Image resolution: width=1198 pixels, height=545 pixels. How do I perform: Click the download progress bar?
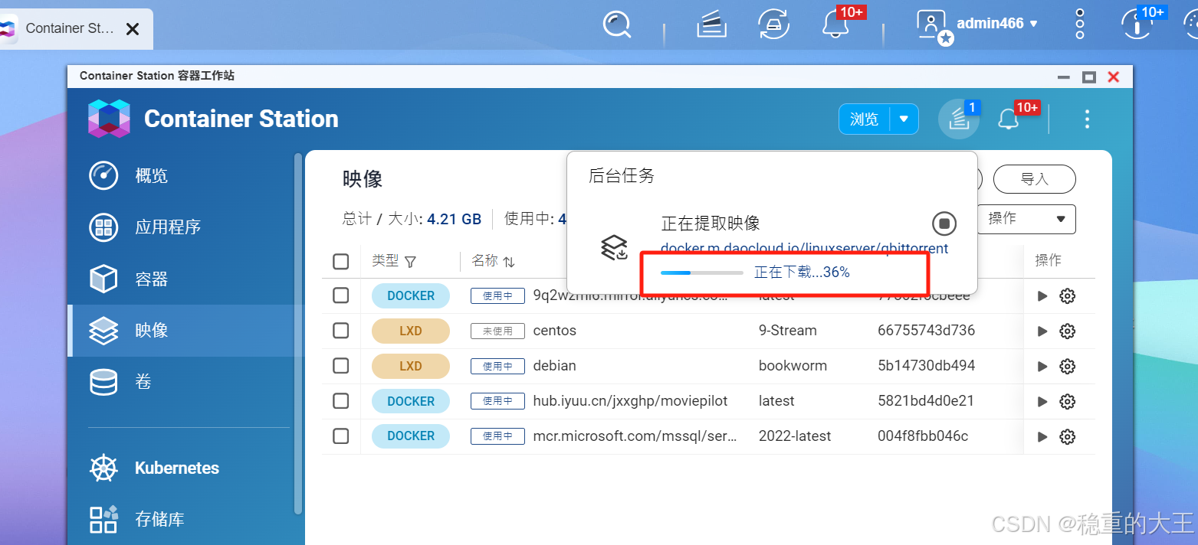701,272
